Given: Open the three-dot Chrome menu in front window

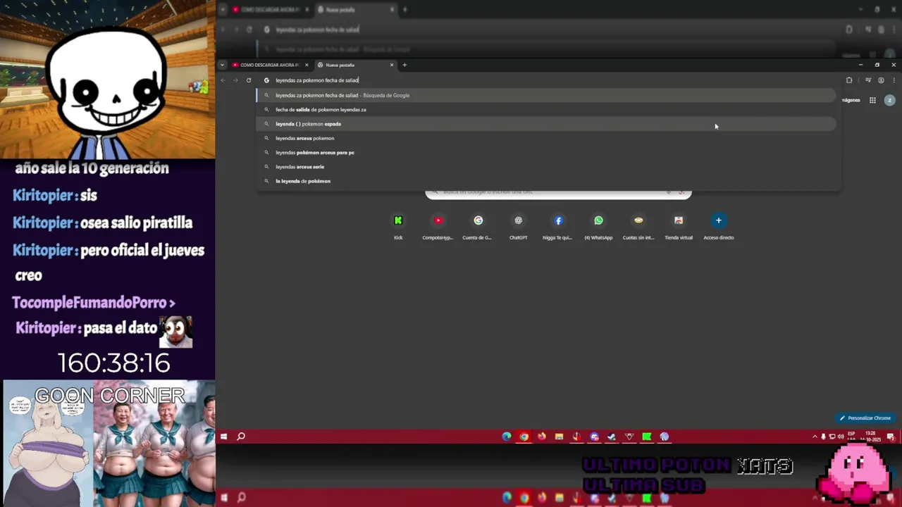Looking at the screenshot, I should pos(894,80).
